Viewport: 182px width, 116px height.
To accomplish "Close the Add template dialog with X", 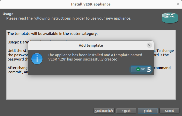I will [x=149, y=45].
